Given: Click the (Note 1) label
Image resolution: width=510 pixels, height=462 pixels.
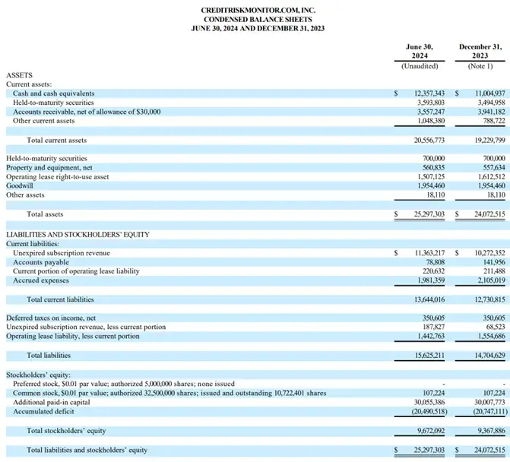Looking at the screenshot, I should coord(480,67).
